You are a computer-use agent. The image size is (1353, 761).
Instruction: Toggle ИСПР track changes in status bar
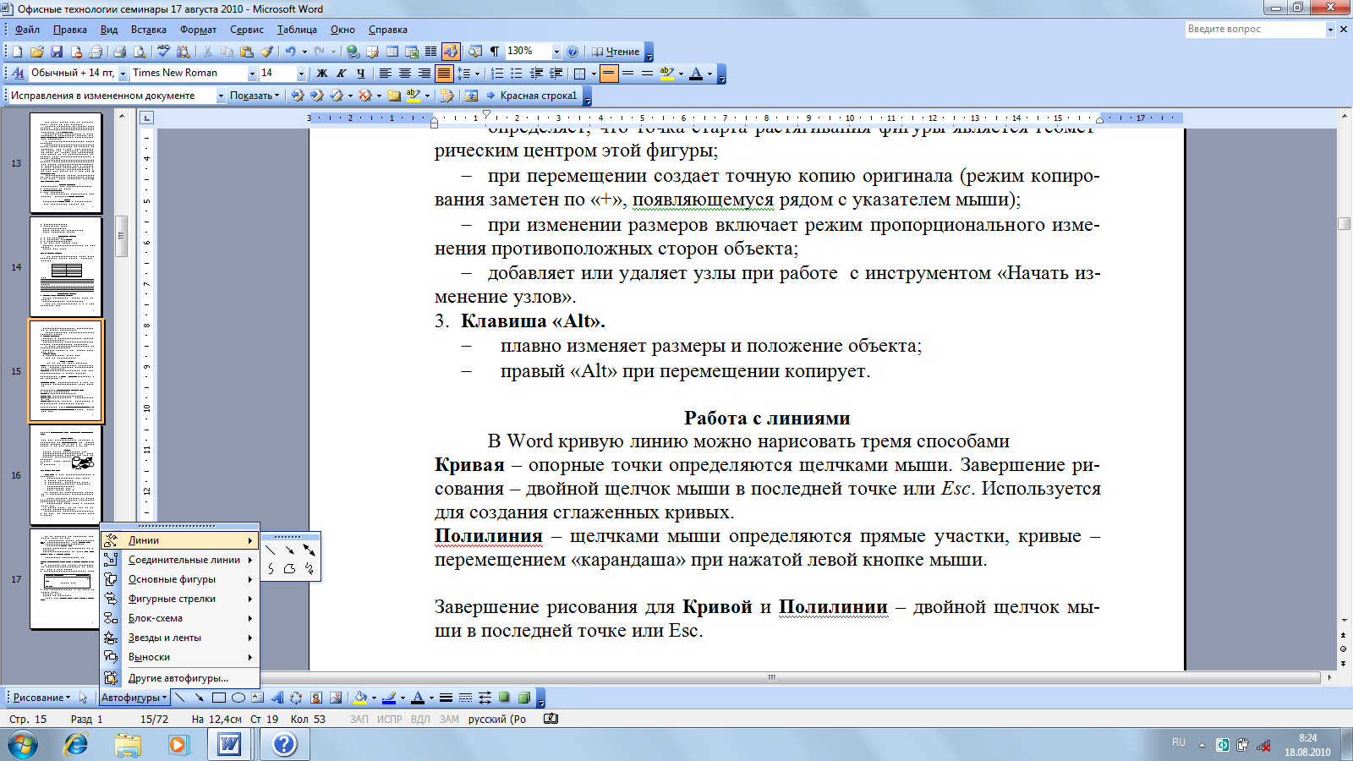389,720
